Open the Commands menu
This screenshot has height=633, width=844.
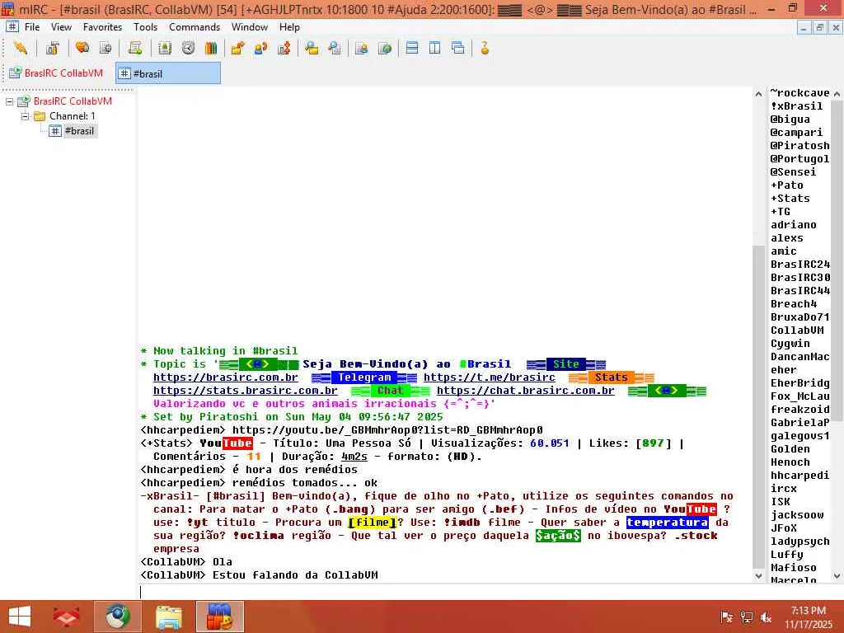click(x=195, y=27)
